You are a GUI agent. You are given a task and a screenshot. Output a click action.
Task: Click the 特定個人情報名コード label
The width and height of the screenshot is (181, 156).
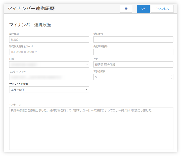pyautogui.click(x=21, y=46)
